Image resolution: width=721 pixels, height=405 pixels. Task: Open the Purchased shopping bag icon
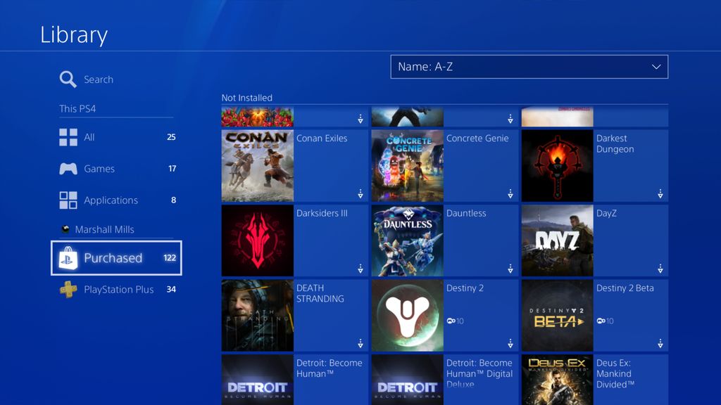point(68,258)
